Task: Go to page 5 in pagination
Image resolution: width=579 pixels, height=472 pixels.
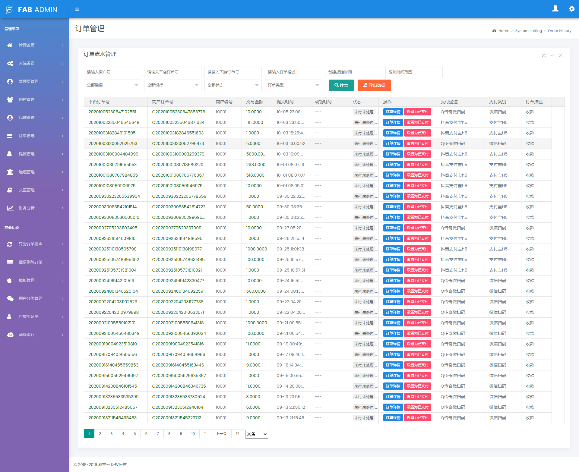Action: tap(134, 434)
